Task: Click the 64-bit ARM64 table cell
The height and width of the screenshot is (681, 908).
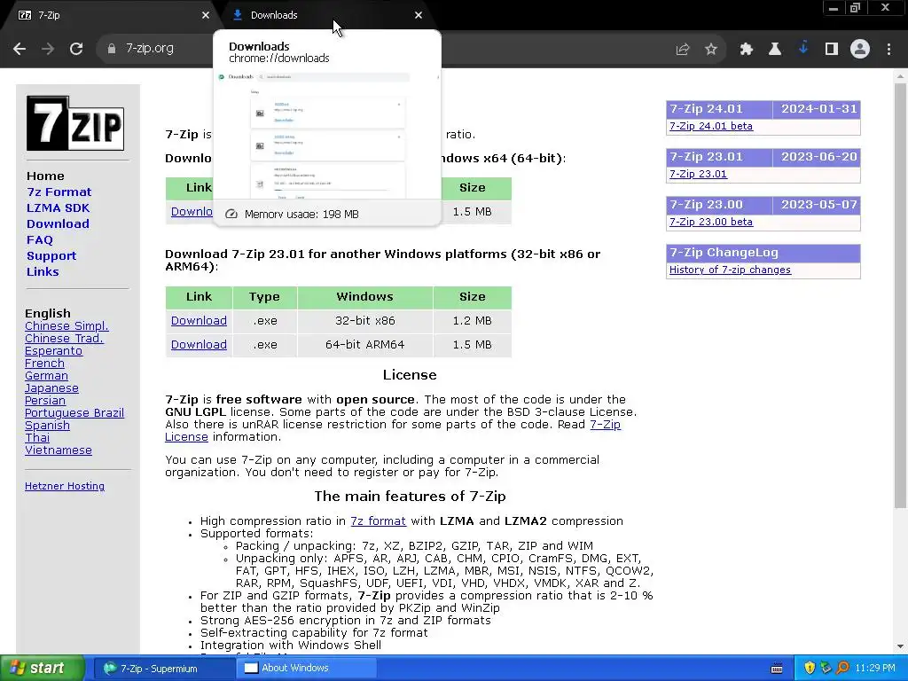Action: 364,345
